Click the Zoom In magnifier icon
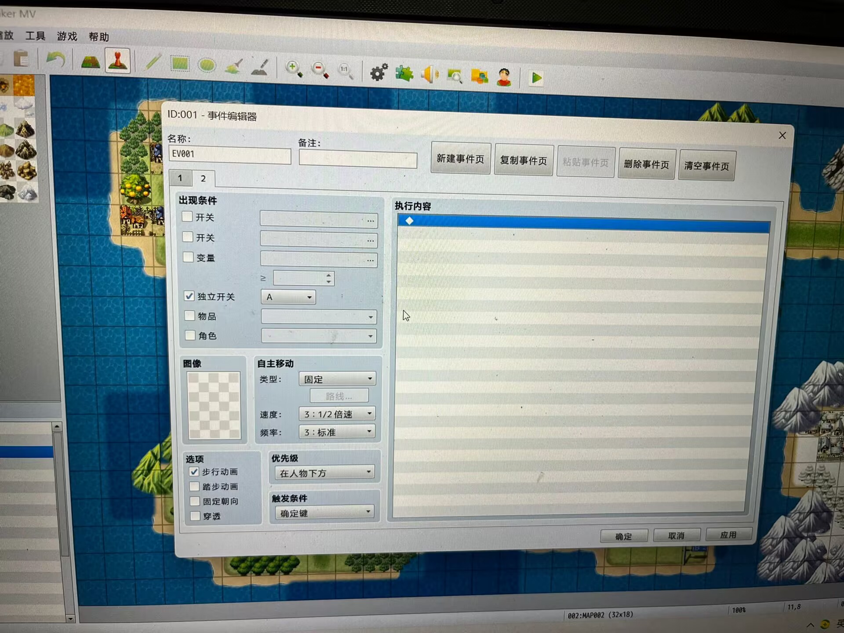This screenshot has height=633, width=844. pyautogui.click(x=294, y=69)
